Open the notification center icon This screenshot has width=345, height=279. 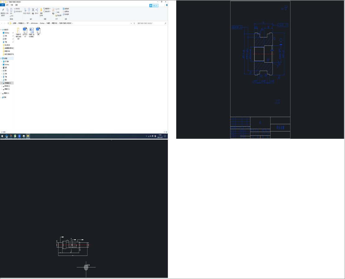165,136
